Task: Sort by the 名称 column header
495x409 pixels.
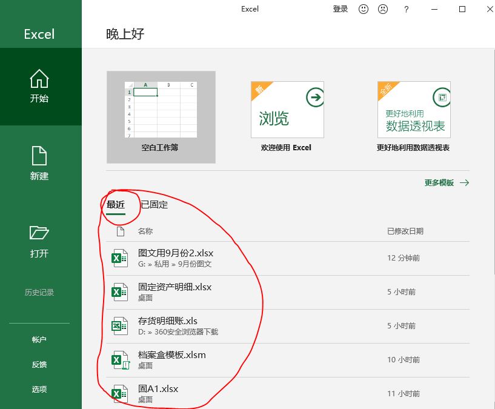Action: pos(145,231)
